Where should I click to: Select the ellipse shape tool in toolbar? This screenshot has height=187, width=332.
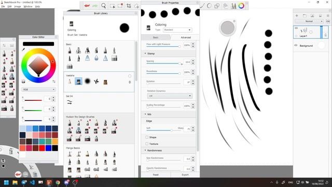[209, 6]
